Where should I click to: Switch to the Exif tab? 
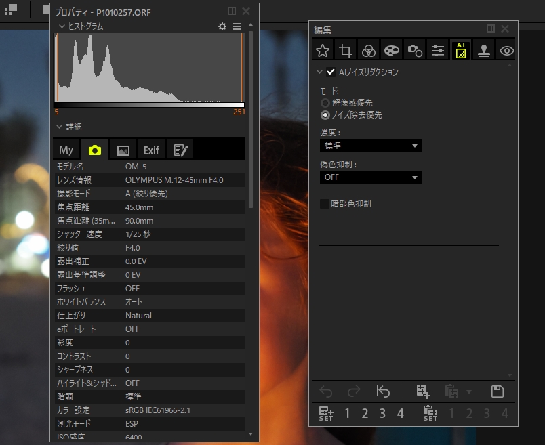point(152,150)
